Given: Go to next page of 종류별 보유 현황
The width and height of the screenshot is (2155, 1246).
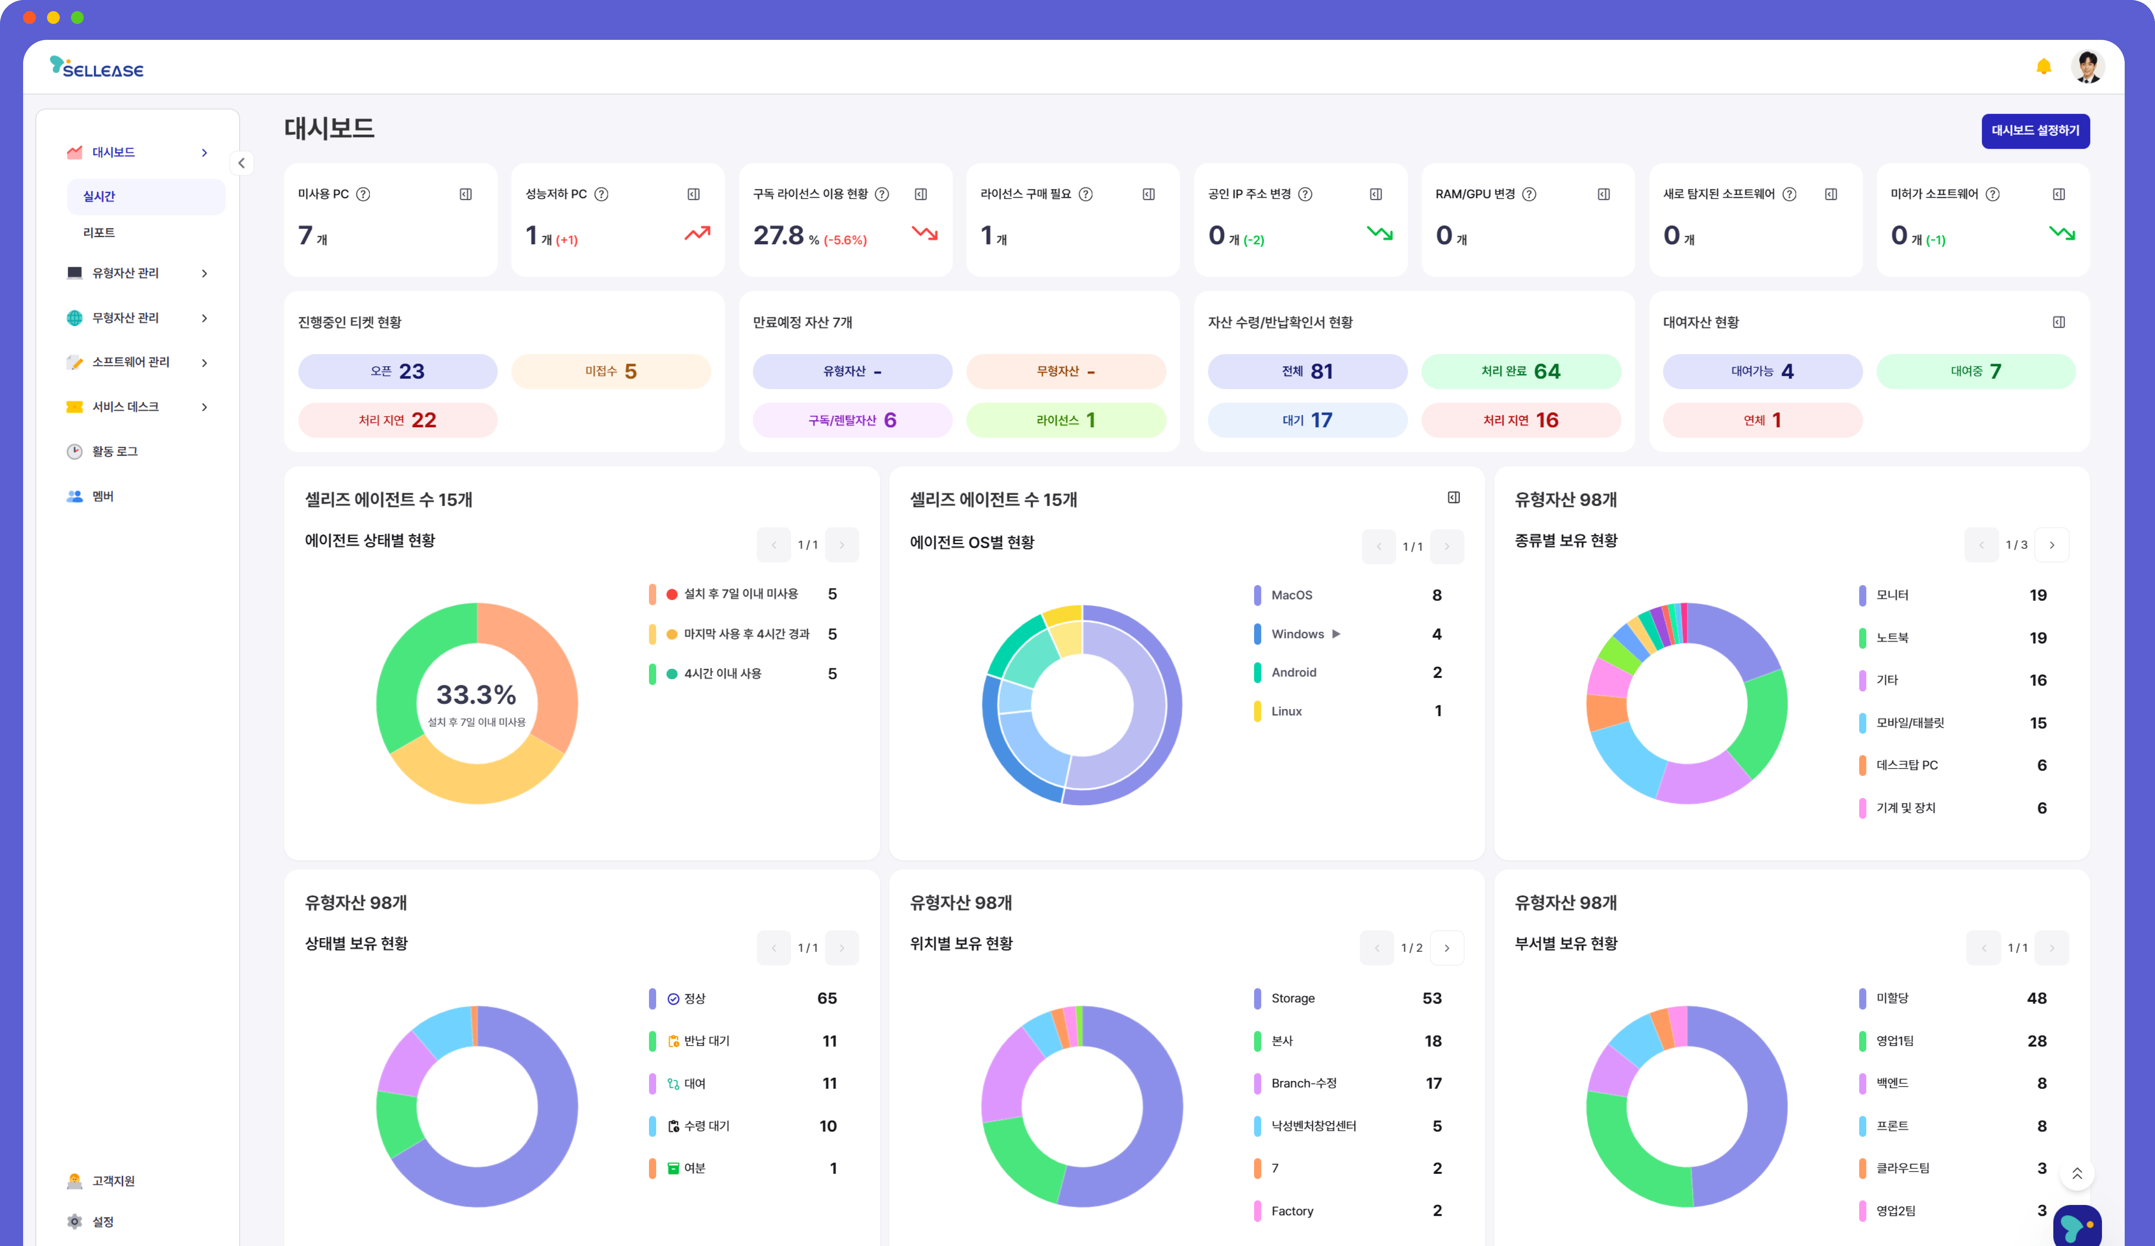Looking at the screenshot, I should tap(2051, 545).
